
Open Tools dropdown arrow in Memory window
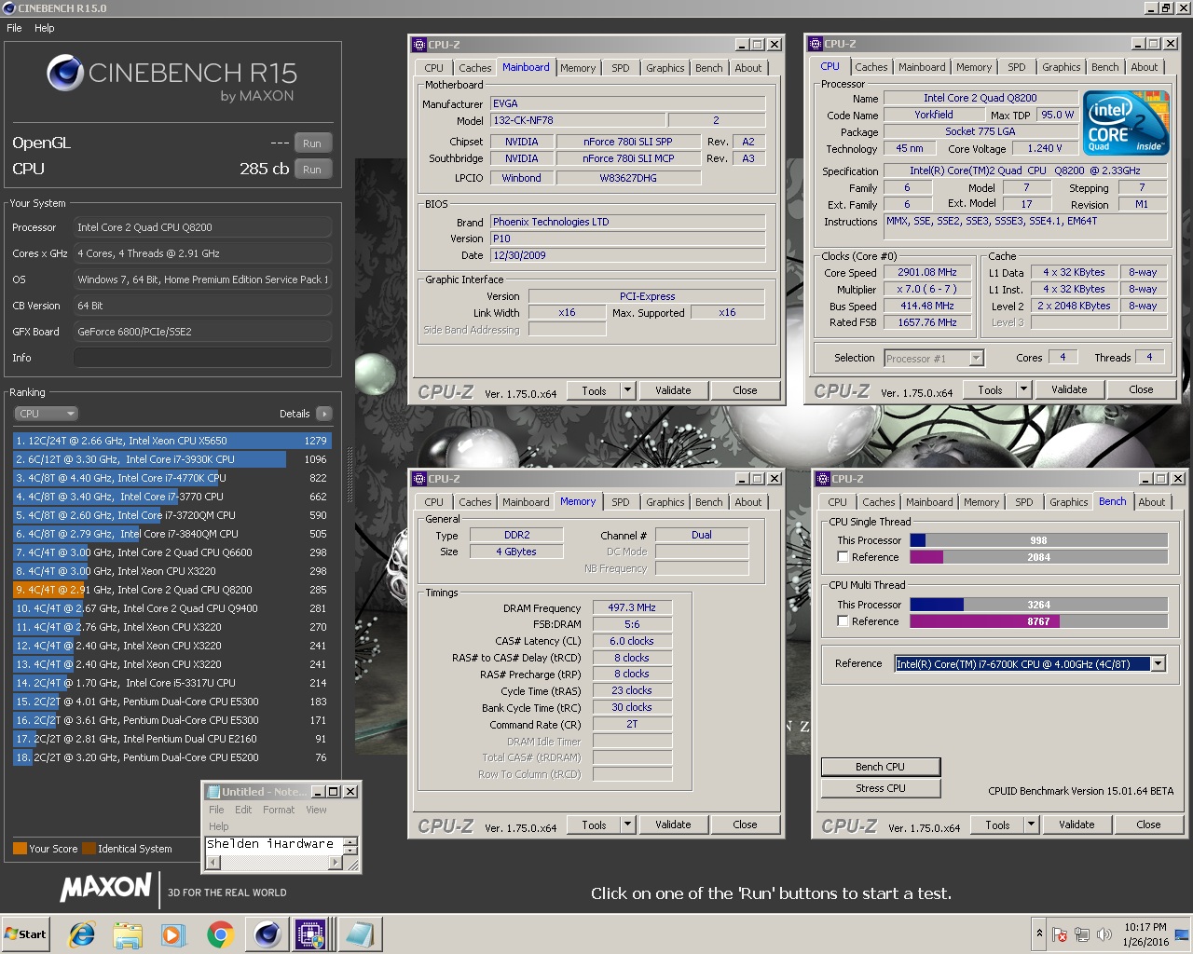(x=627, y=825)
